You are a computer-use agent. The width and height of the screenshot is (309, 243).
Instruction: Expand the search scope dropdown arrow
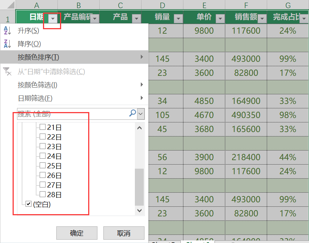click(141, 114)
